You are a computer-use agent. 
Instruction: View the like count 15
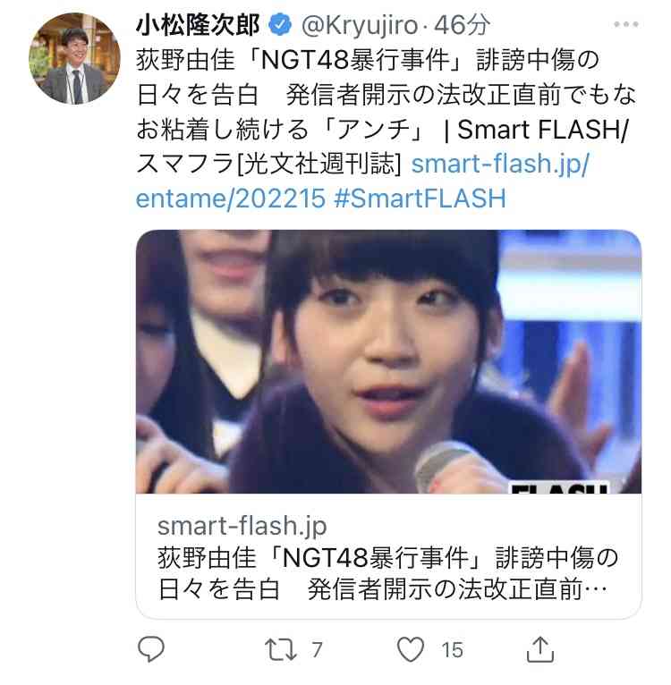pos(452,649)
